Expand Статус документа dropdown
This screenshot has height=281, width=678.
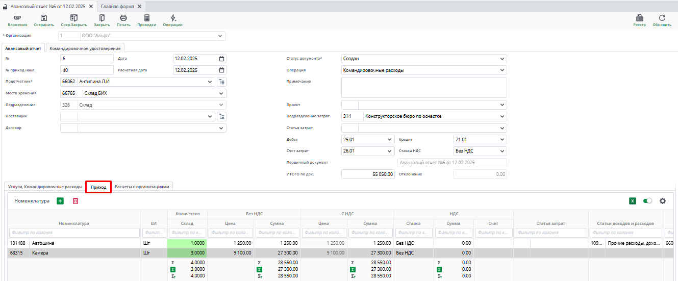point(503,59)
